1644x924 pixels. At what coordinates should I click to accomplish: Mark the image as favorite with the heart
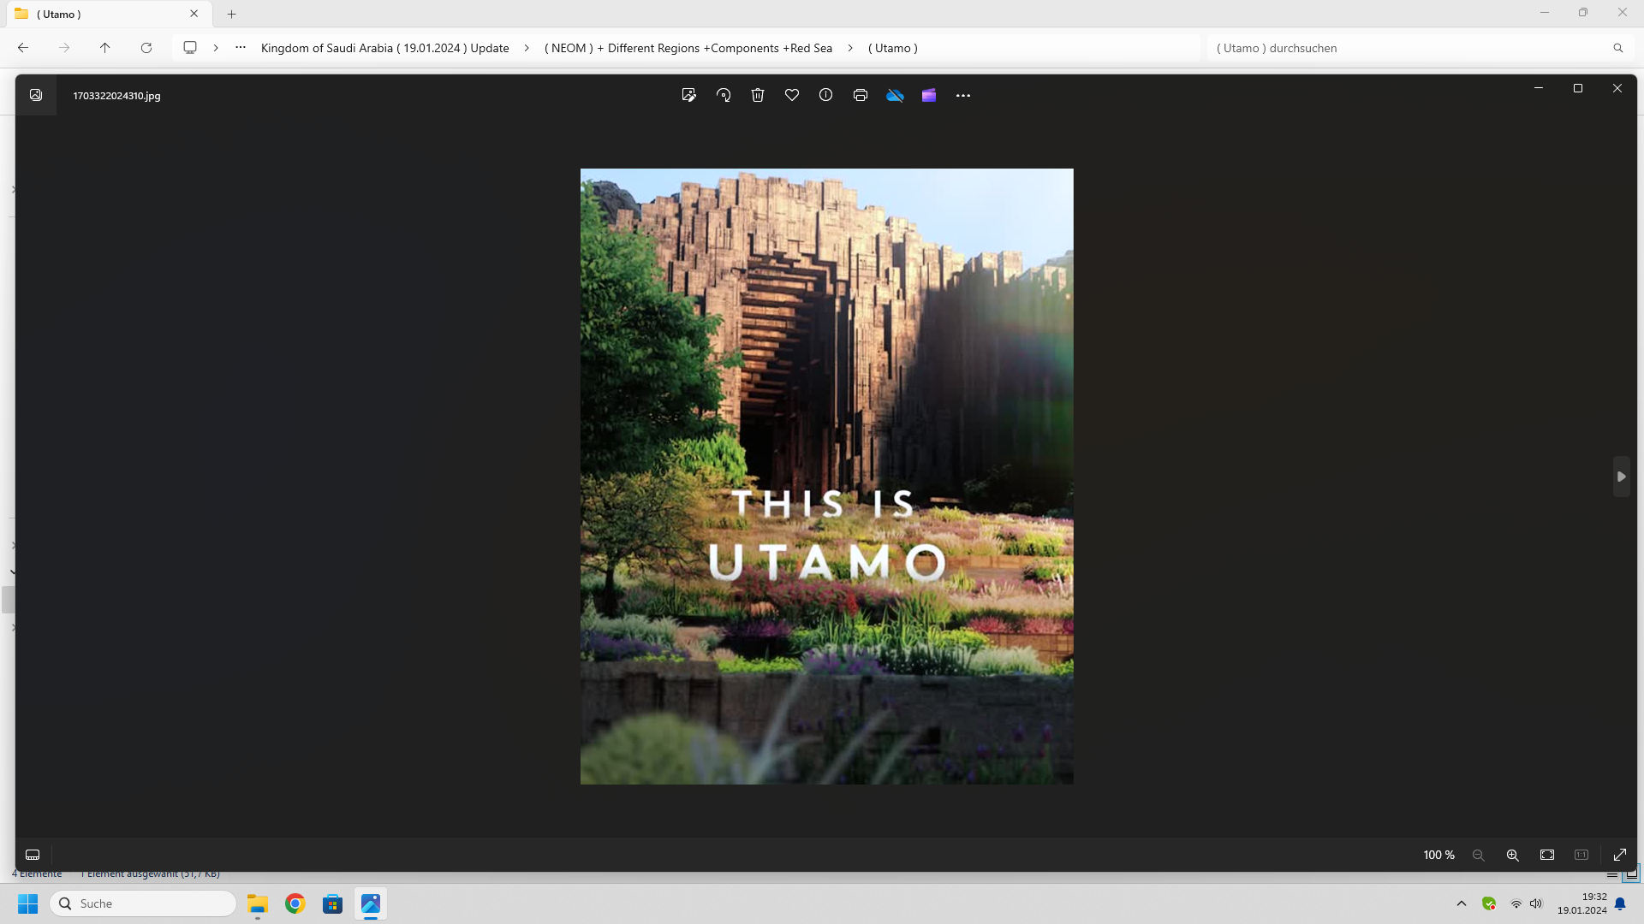point(792,95)
